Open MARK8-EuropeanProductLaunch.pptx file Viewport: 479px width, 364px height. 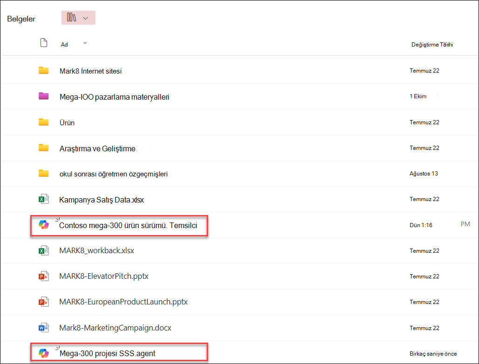[x=123, y=302]
